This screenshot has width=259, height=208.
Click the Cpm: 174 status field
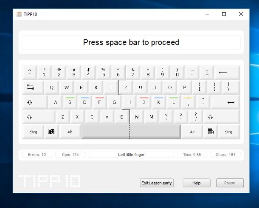point(70,155)
